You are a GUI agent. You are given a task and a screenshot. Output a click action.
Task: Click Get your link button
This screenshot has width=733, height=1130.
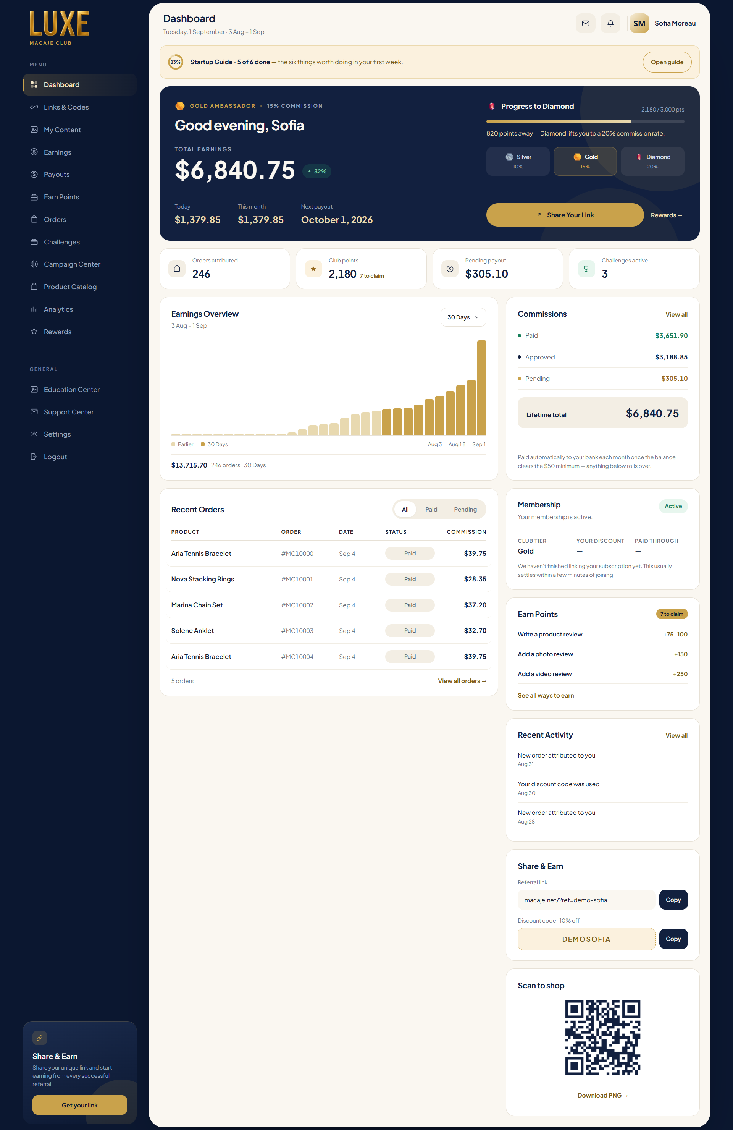pos(80,1105)
